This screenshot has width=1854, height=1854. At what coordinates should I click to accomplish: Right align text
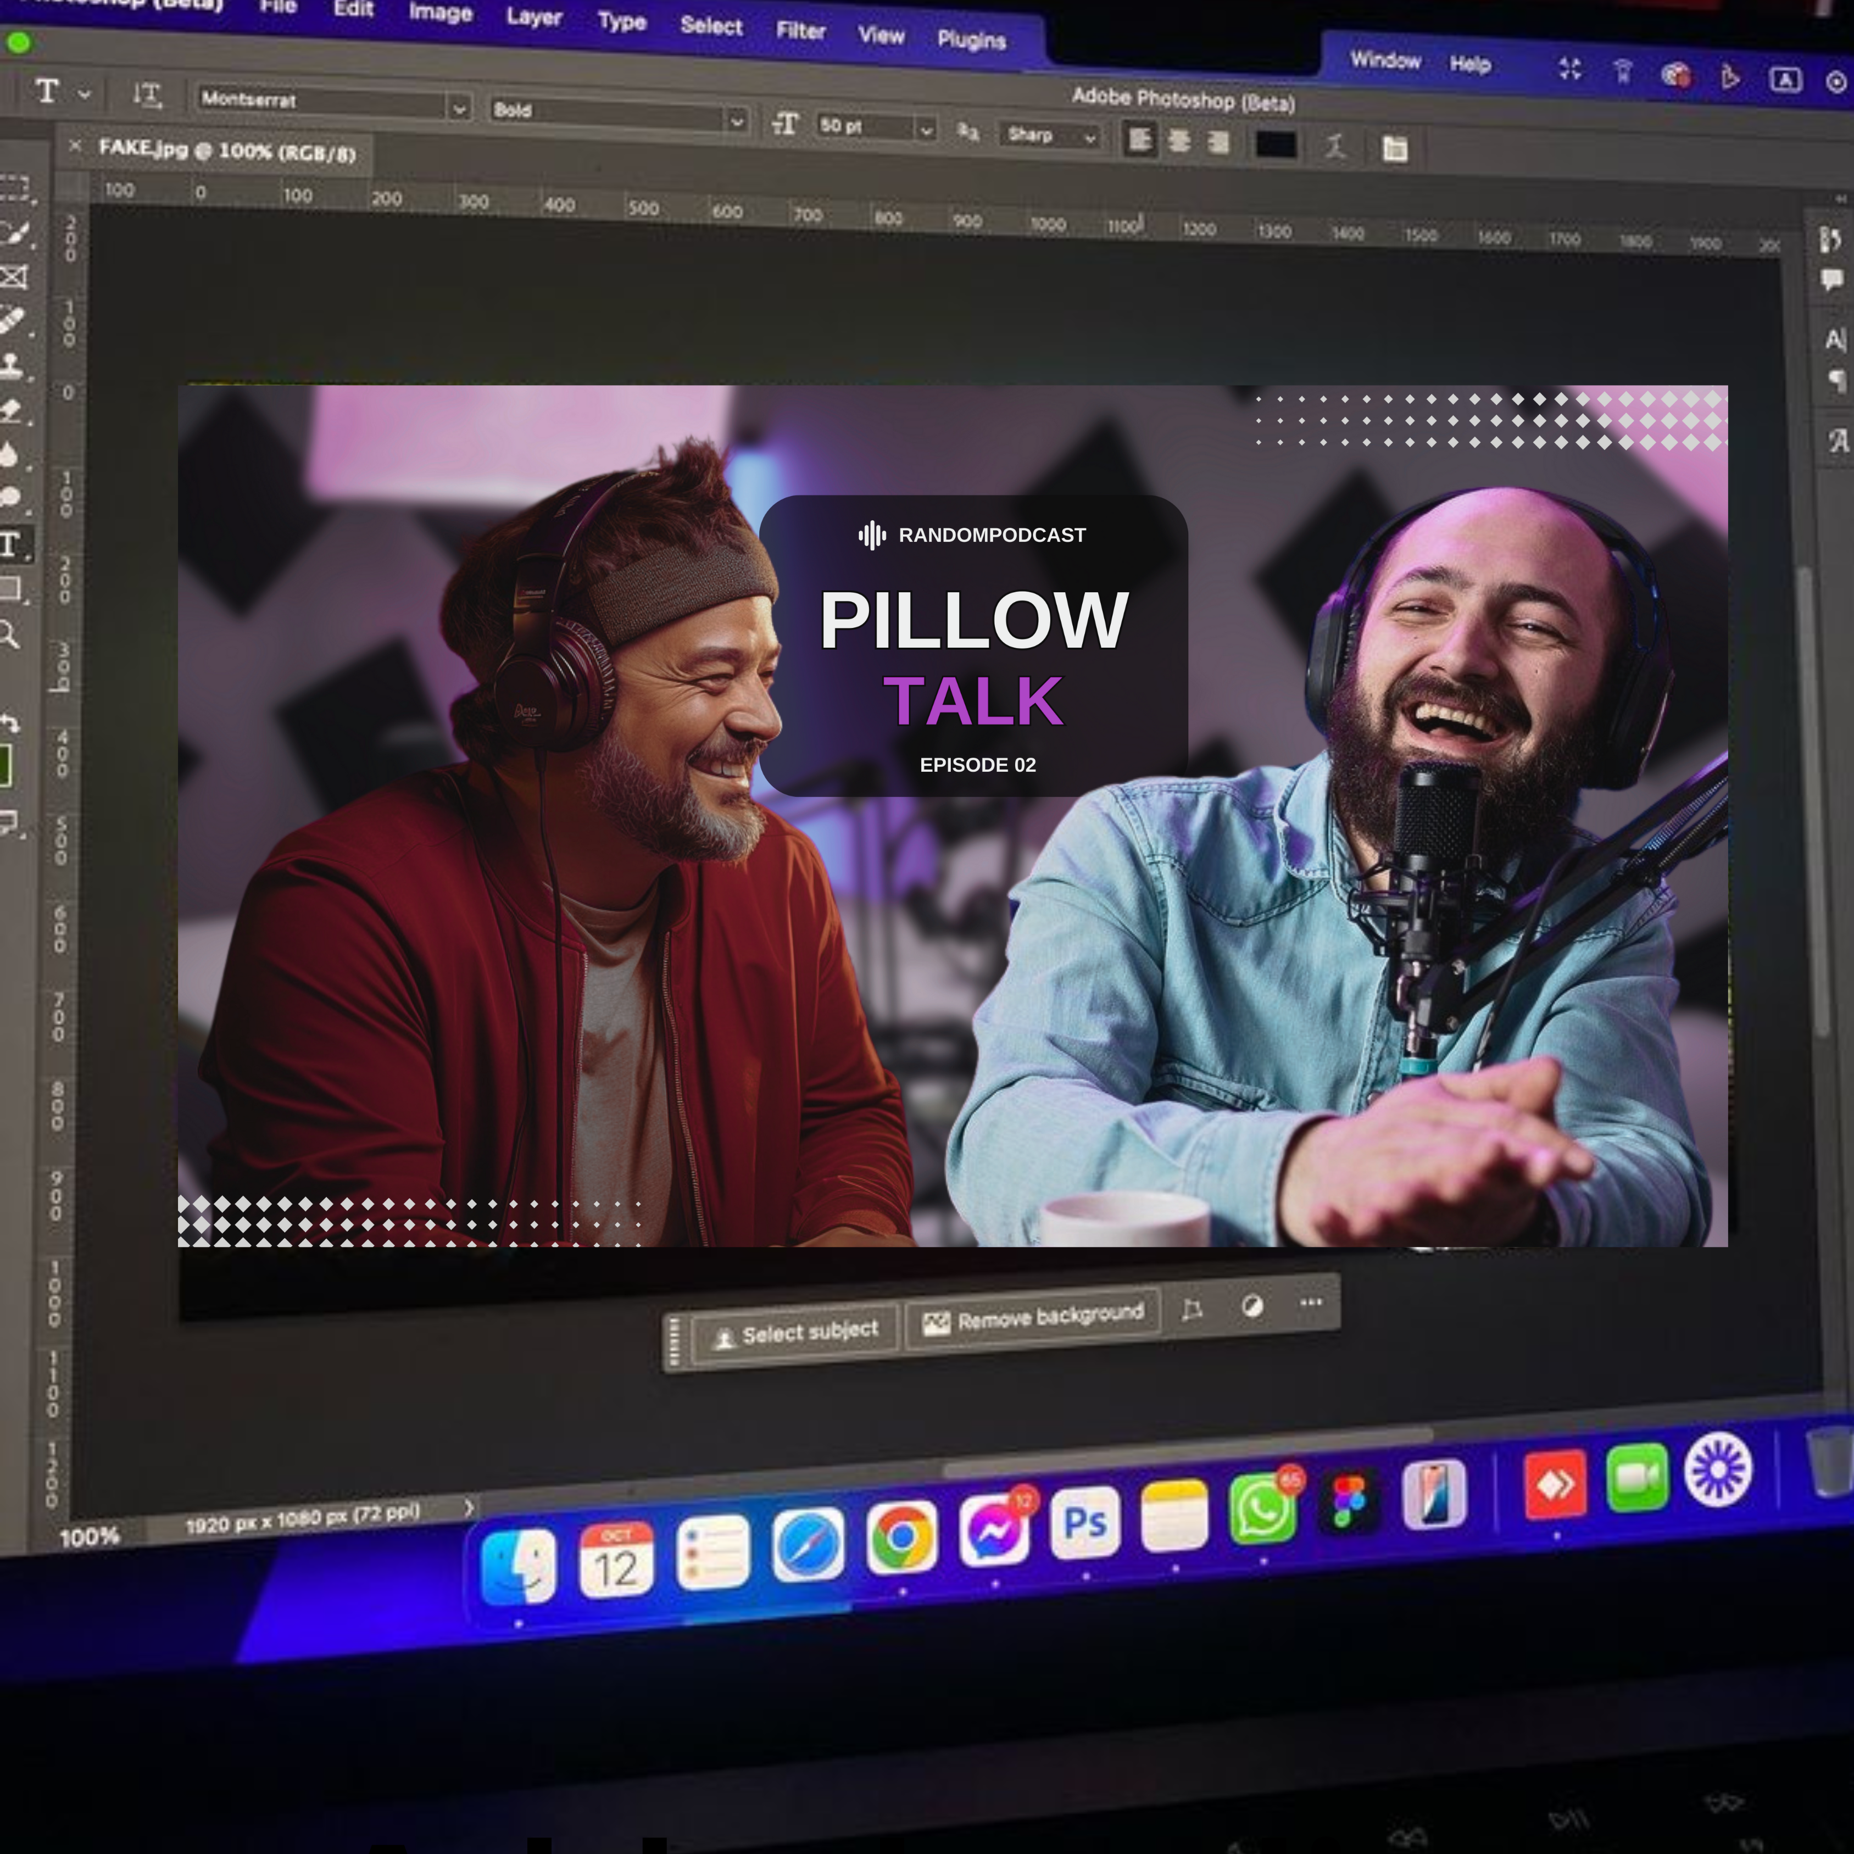click(1218, 143)
